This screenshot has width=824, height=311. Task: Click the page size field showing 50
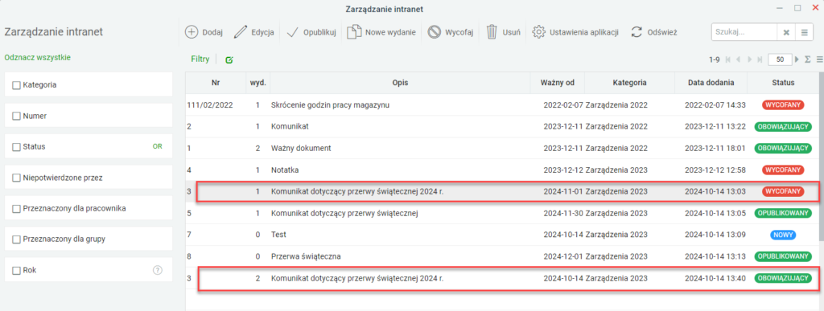click(781, 59)
